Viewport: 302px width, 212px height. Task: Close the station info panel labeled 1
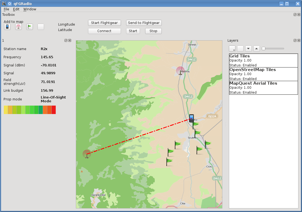click(70, 40)
